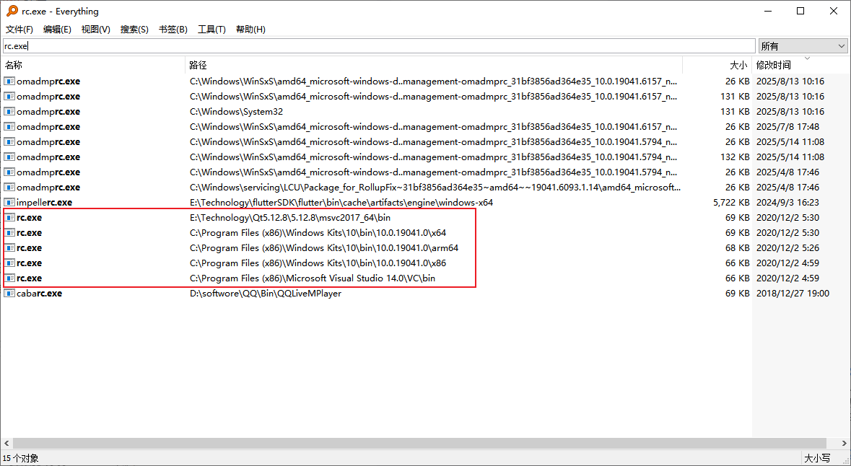Click the 68 KB size cell
The image size is (851, 466).
tap(738, 248)
